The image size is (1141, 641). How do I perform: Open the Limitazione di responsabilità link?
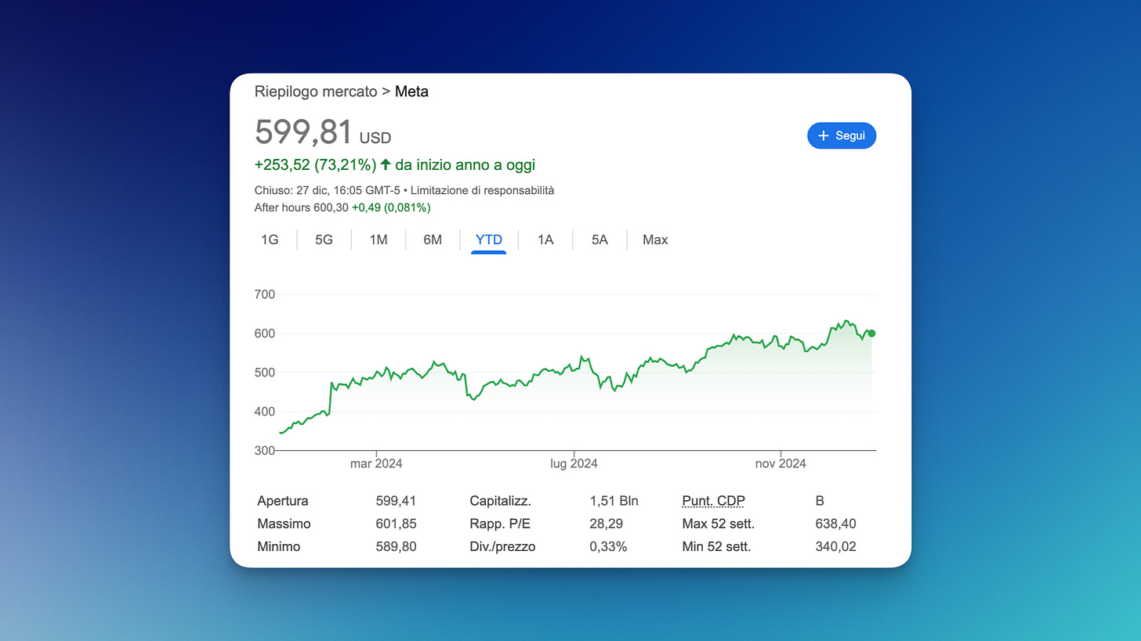[x=482, y=190]
